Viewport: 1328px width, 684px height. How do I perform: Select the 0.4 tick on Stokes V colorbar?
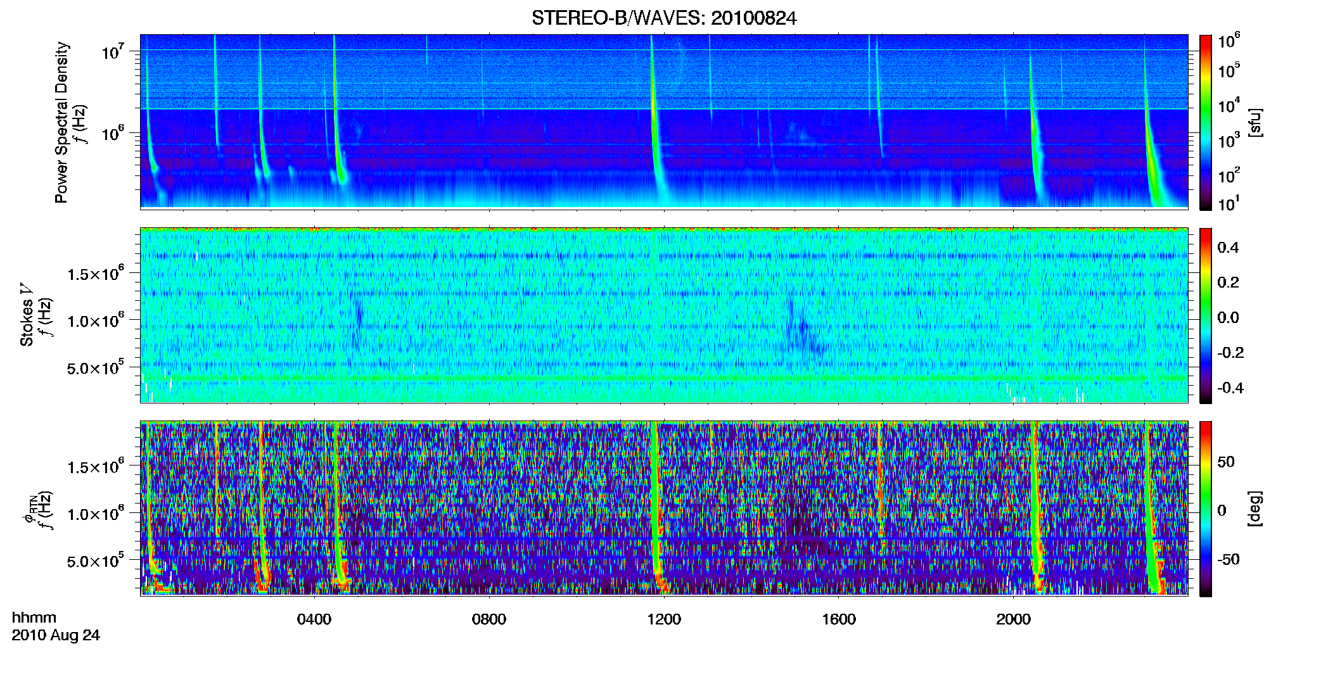pos(1228,248)
